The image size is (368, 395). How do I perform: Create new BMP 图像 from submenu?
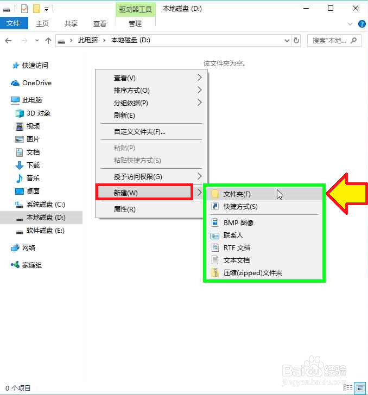(264, 222)
